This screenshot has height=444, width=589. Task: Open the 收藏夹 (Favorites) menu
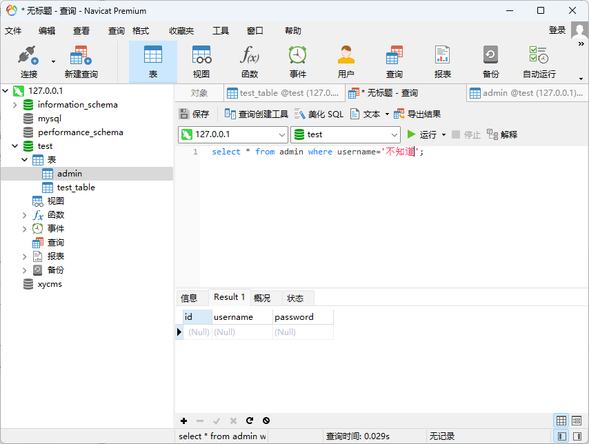[x=181, y=31]
